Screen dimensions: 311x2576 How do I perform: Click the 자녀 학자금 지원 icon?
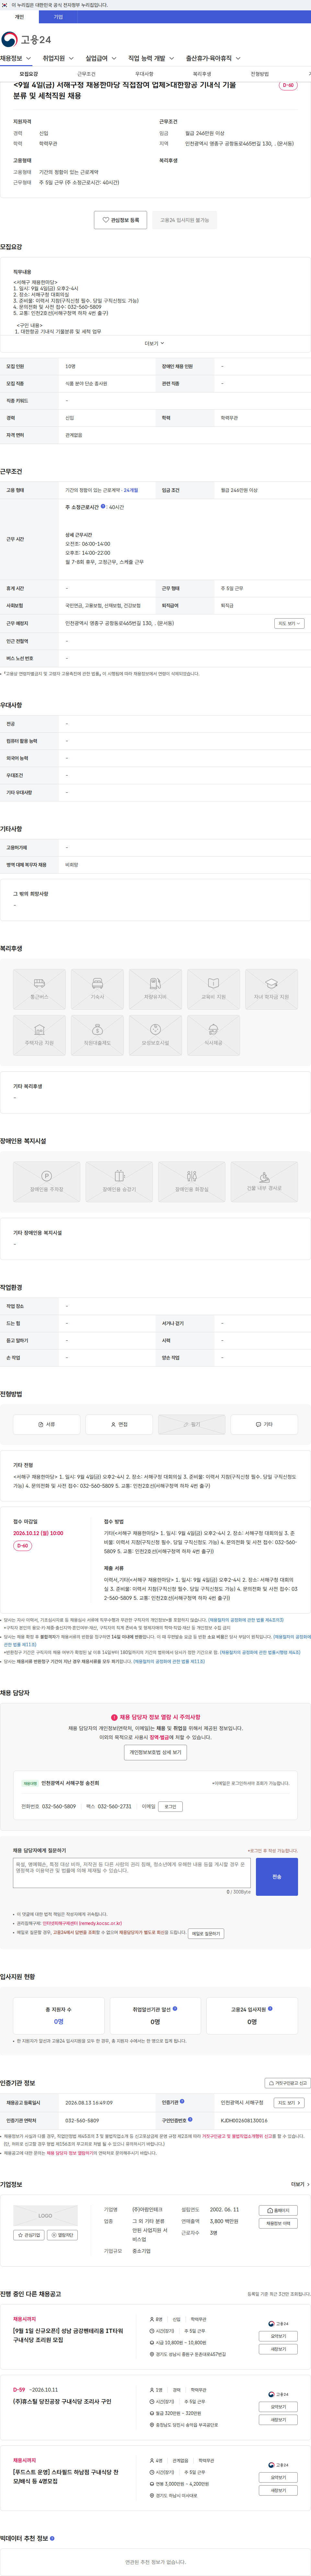pos(271,989)
